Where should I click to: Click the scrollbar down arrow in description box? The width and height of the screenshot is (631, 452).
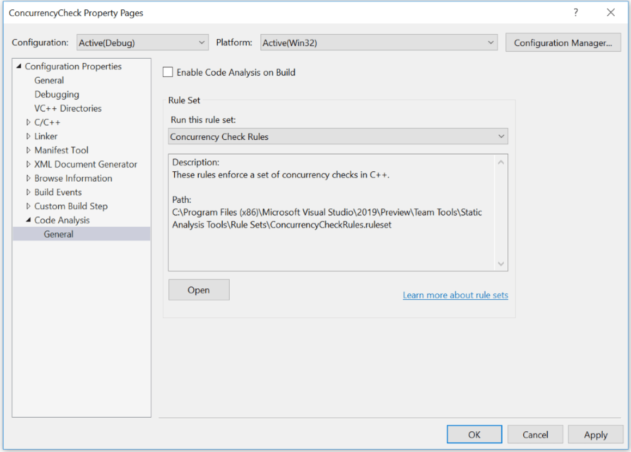tap(501, 263)
